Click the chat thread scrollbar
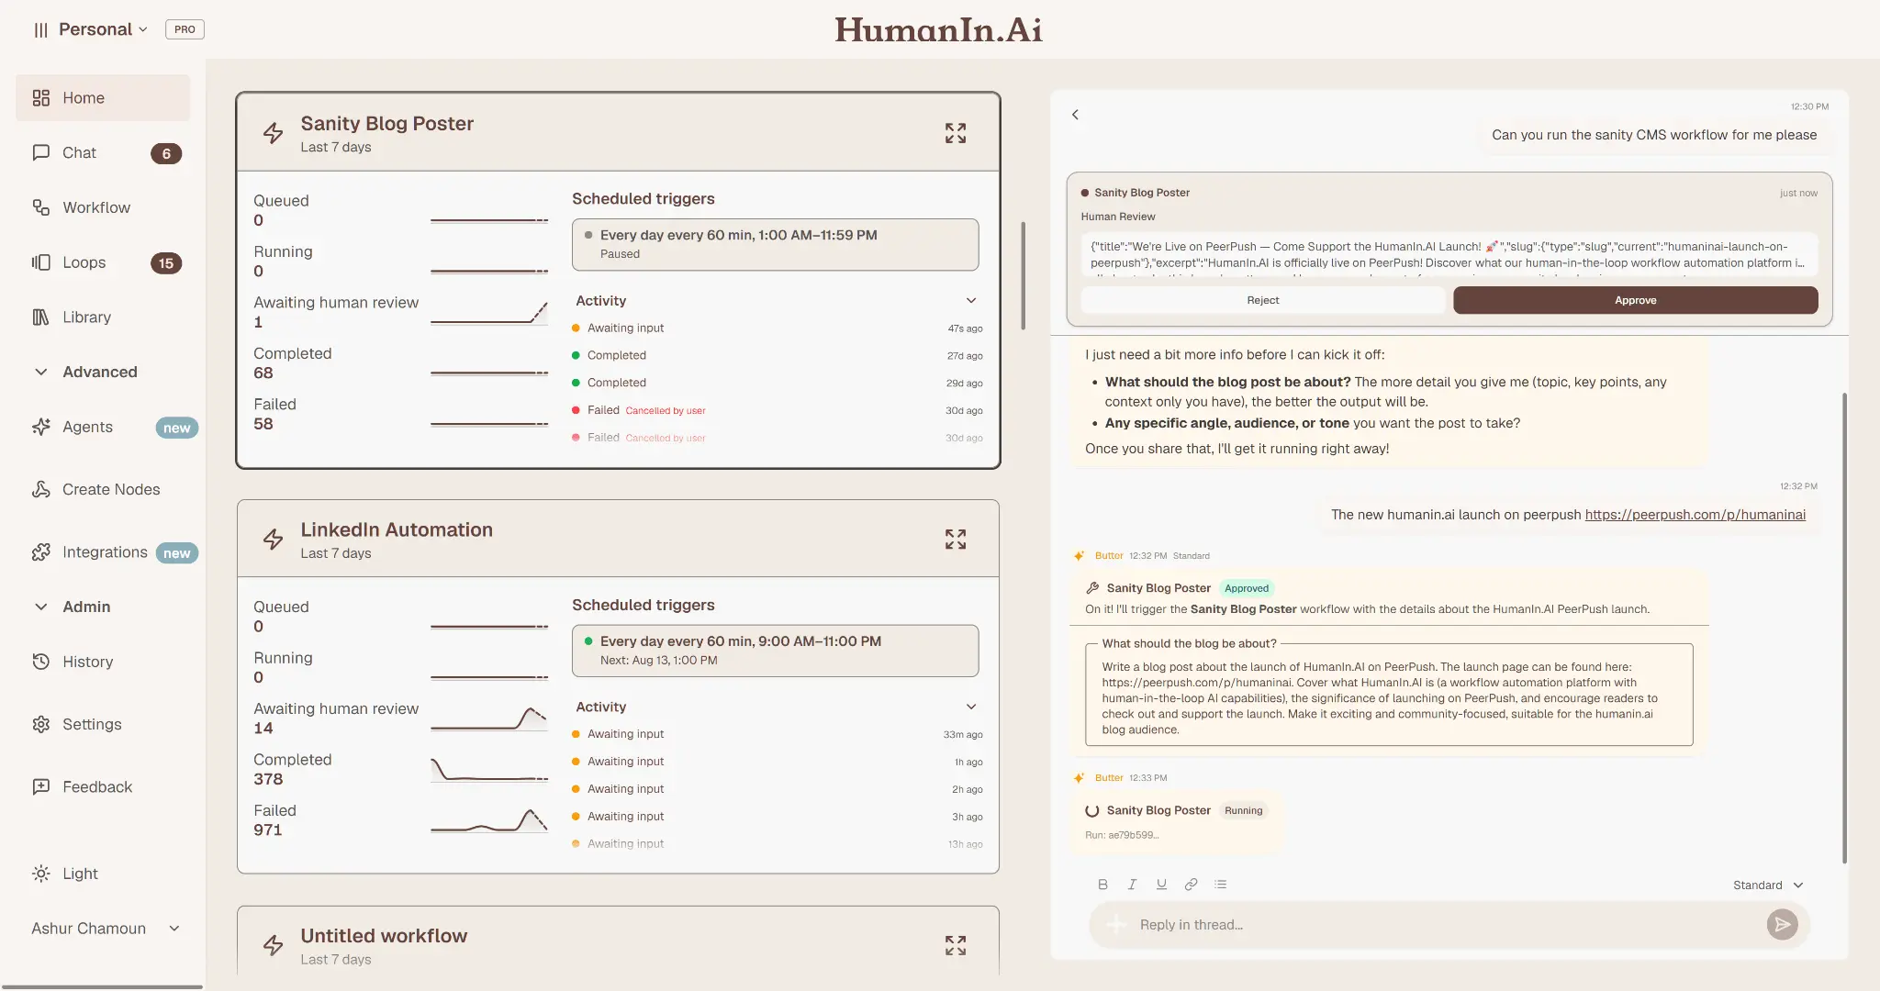1880x991 pixels. point(1844,629)
